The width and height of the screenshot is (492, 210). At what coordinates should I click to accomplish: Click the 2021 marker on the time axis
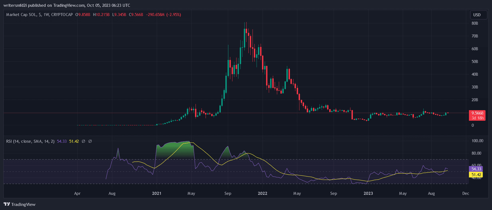click(x=156, y=193)
